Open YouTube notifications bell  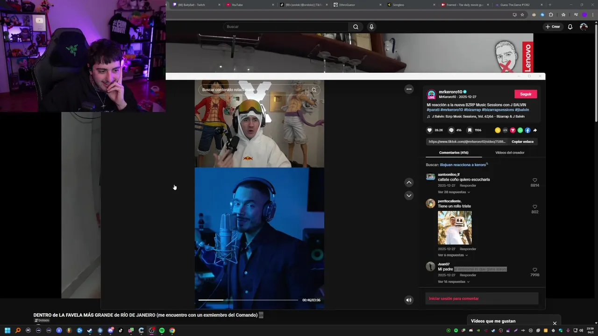click(570, 27)
